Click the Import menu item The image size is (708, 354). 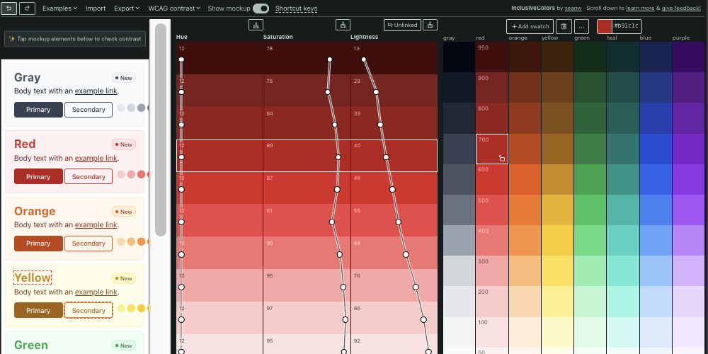pyautogui.click(x=96, y=8)
